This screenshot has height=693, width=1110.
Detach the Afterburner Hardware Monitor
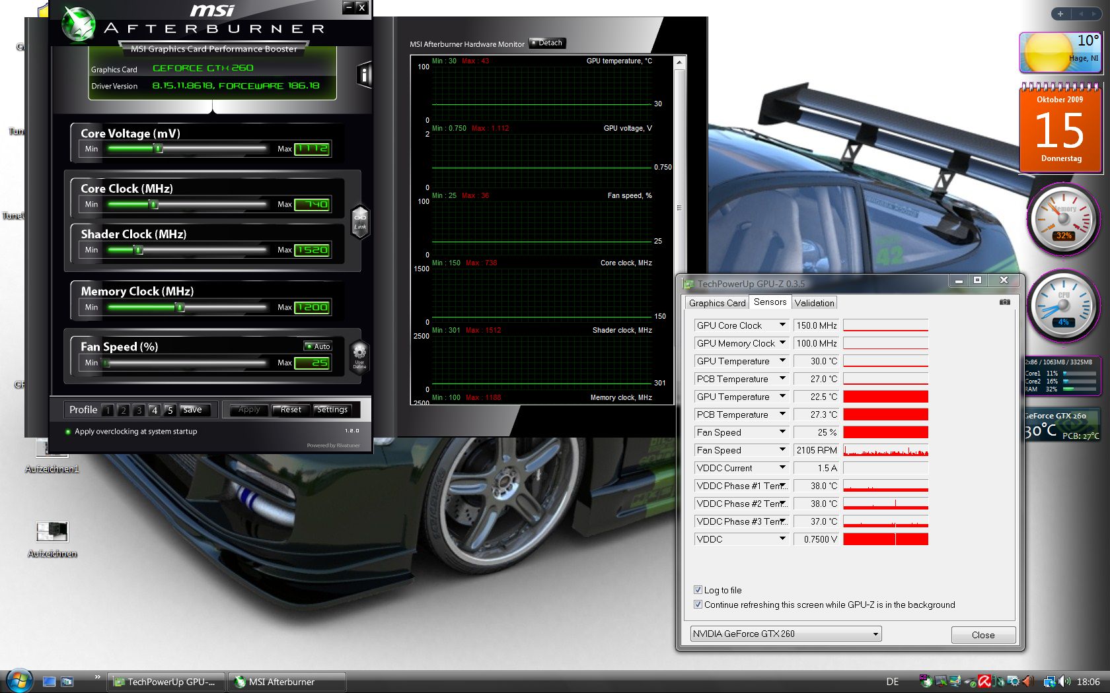(x=548, y=43)
